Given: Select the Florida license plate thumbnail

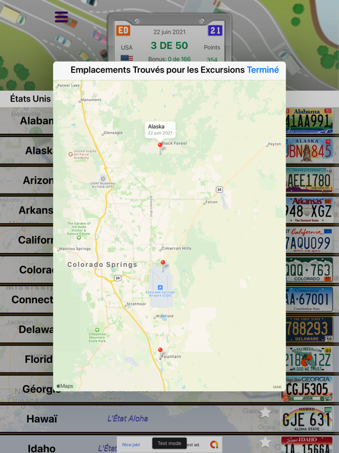Looking at the screenshot, I should click(x=309, y=359).
